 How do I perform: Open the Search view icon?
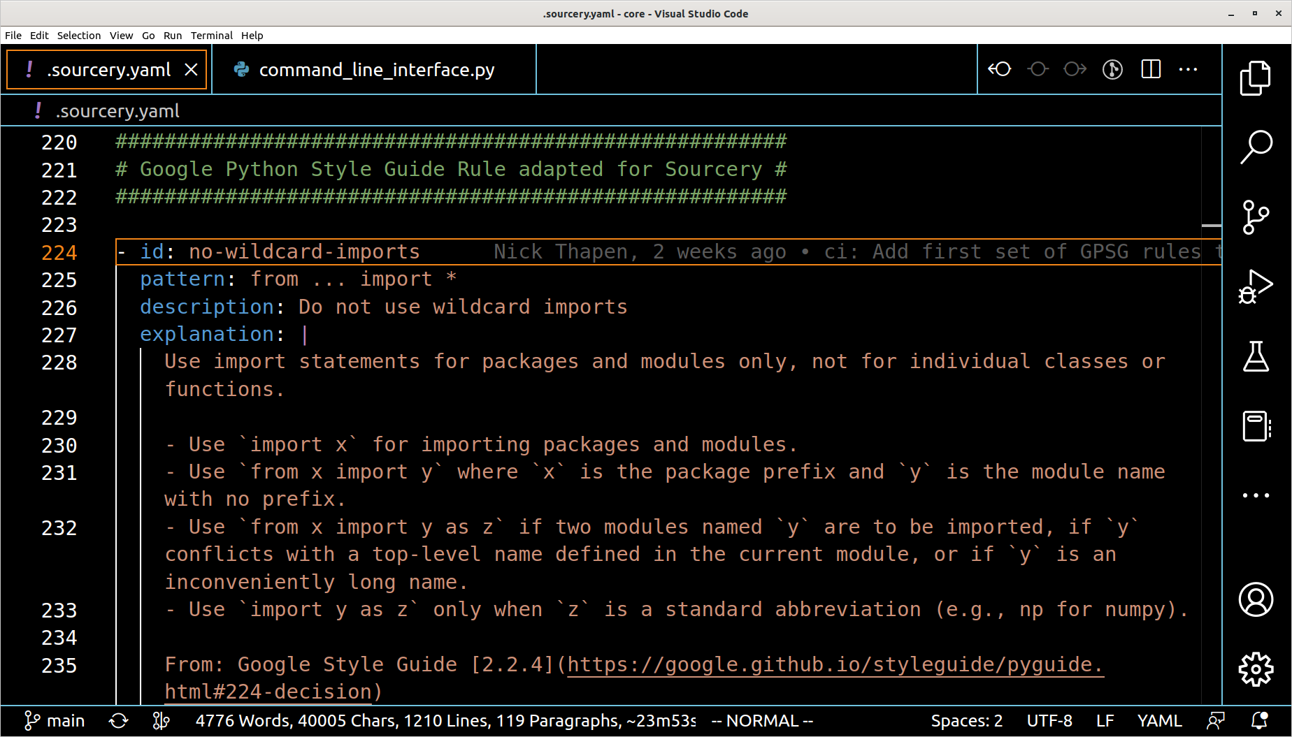(1256, 147)
